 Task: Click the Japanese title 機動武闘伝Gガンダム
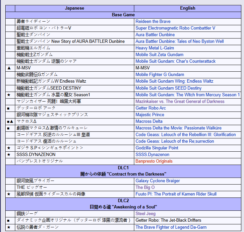(37, 75)
